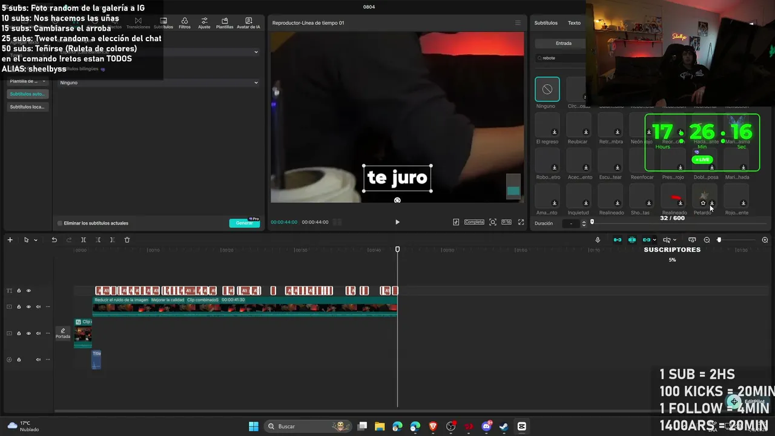This screenshot has width=775, height=436.
Task: Open main video track more options
Action: pos(48,307)
